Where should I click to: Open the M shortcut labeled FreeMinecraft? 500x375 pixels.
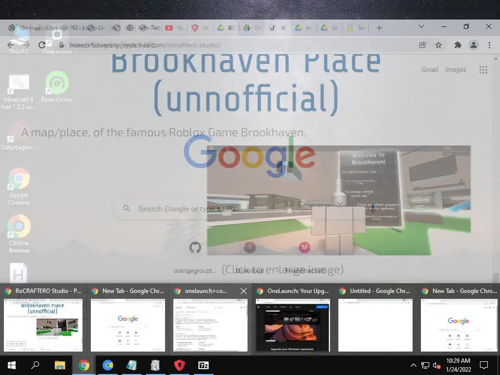tap(304, 248)
